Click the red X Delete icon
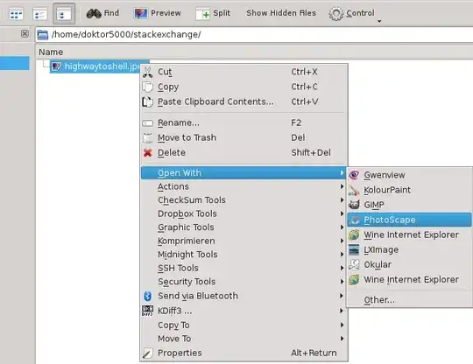 (147, 153)
